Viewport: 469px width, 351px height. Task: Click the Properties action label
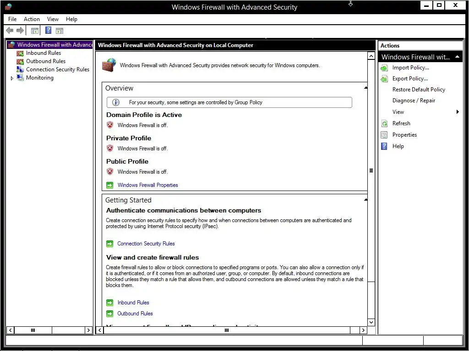pos(404,135)
